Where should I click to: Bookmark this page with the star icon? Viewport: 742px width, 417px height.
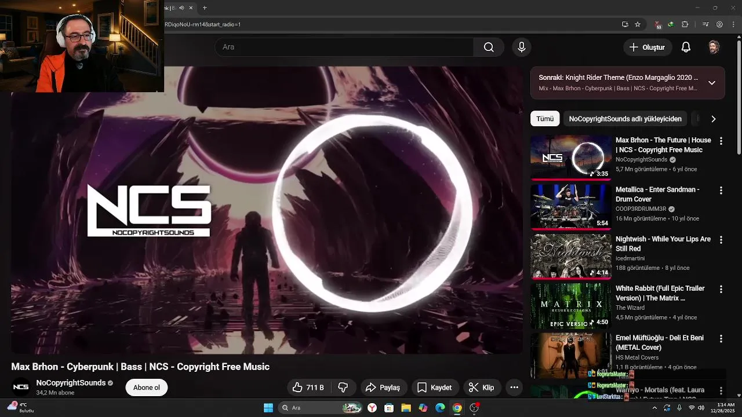tap(638, 24)
